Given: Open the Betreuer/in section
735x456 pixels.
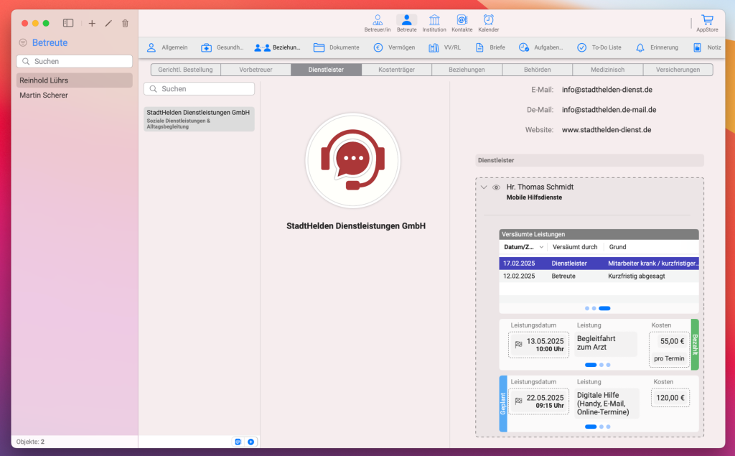Looking at the screenshot, I should (378, 23).
